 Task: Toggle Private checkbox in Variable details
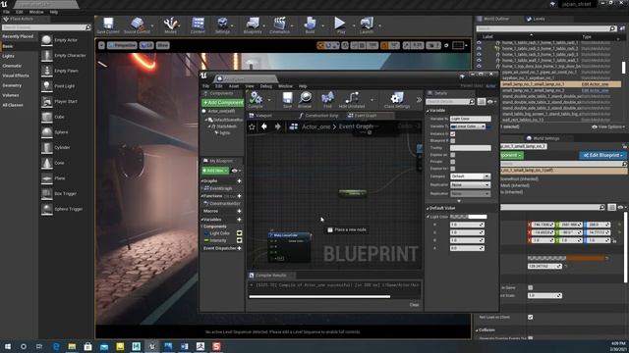click(x=453, y=162)
